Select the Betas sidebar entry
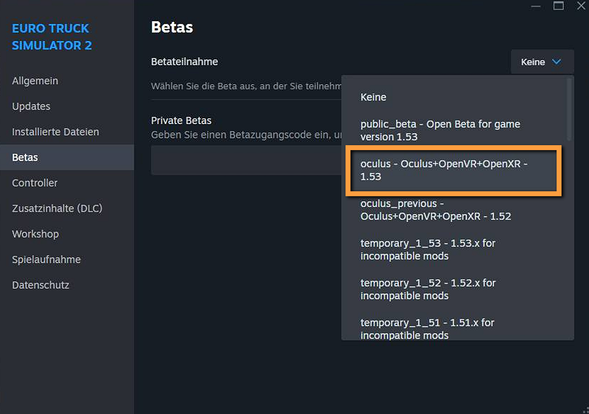Screen dimensions: 589x414 coord(67,157)
